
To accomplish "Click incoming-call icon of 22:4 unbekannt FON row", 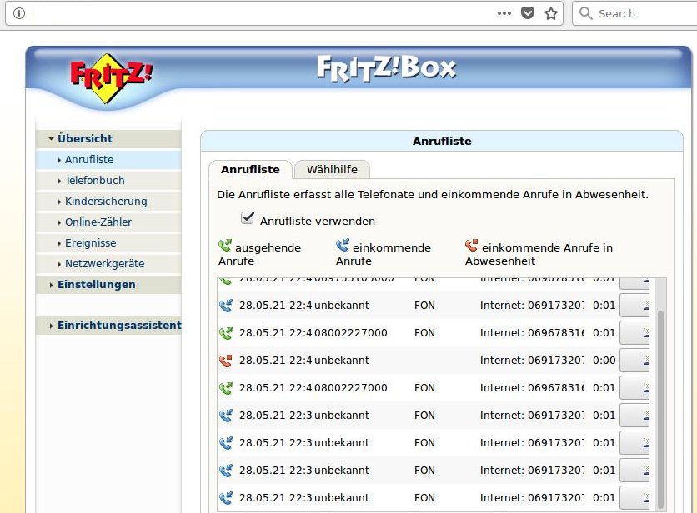I will [x=226, y=306].
